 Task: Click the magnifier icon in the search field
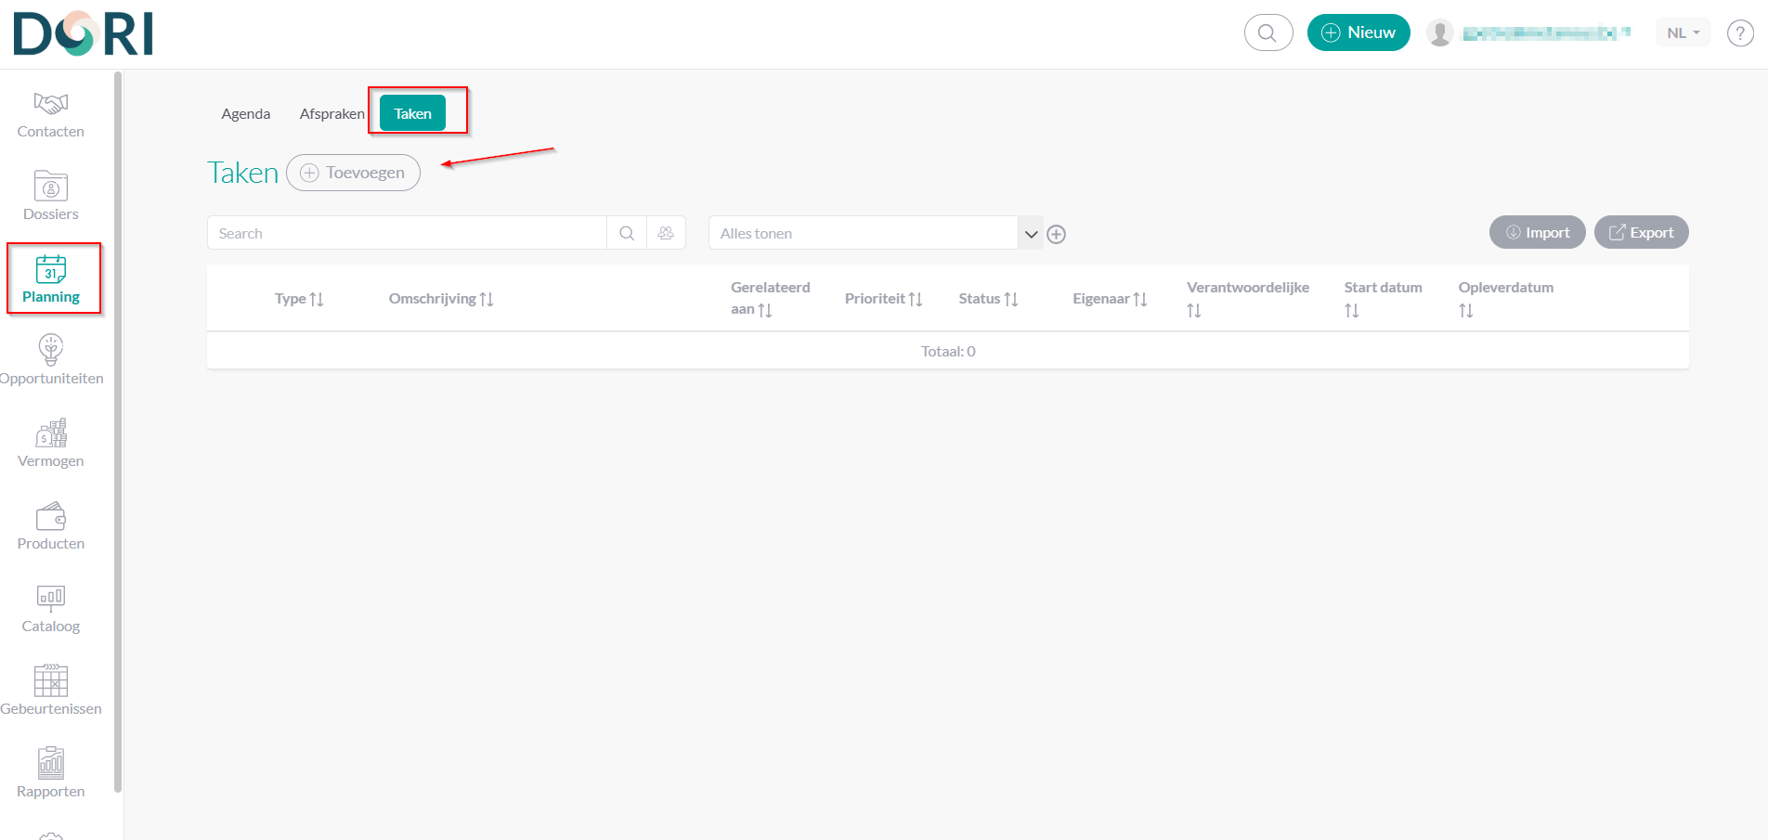627,233
